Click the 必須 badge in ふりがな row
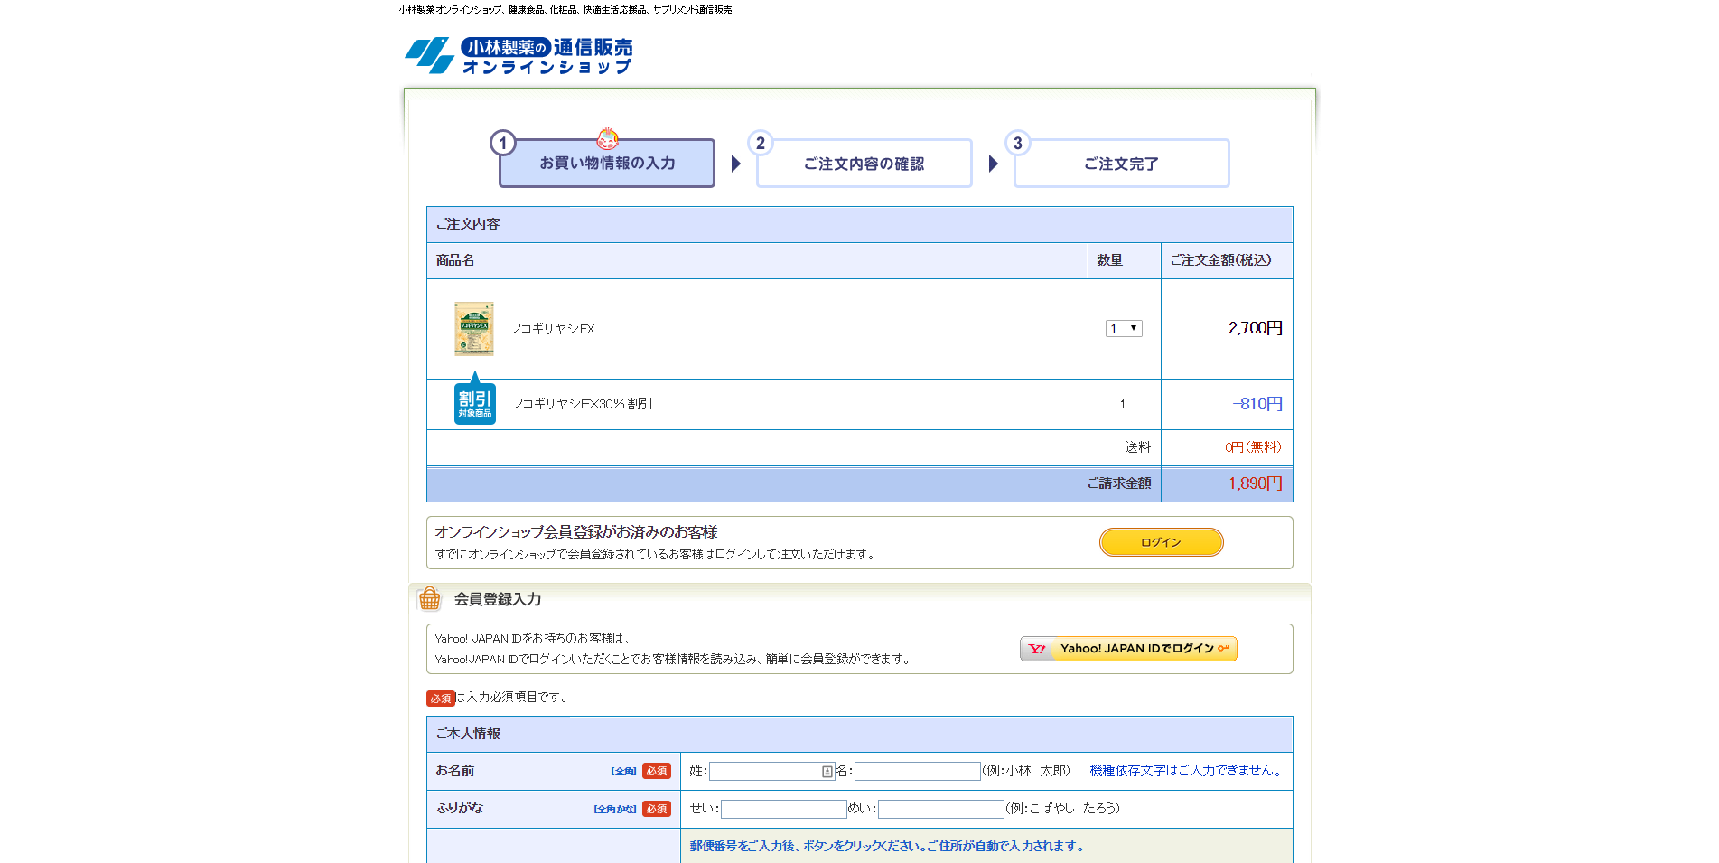This screenshot has width=1719, height=863. pyautogui.click(x=657, y=809)
